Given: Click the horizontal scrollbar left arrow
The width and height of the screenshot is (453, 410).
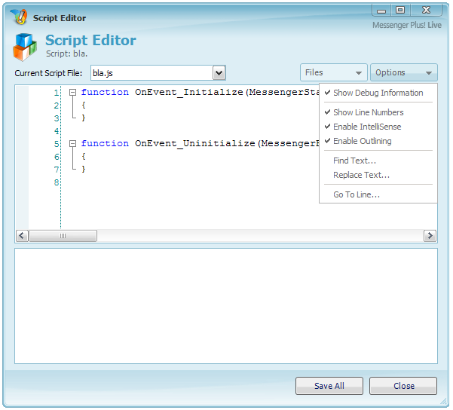Looking at the screenshot, I should pyautogui.click(x=22, y=236).
